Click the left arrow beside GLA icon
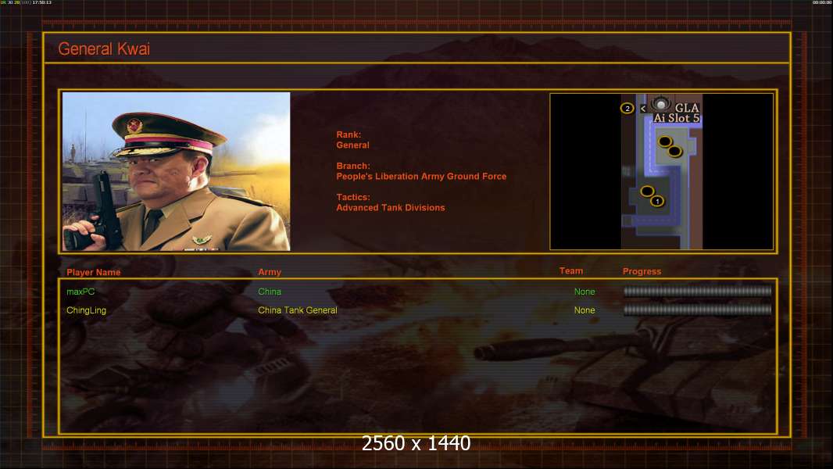Image resolution: width=833 pixels, height=469 pixels. (643, 109)
